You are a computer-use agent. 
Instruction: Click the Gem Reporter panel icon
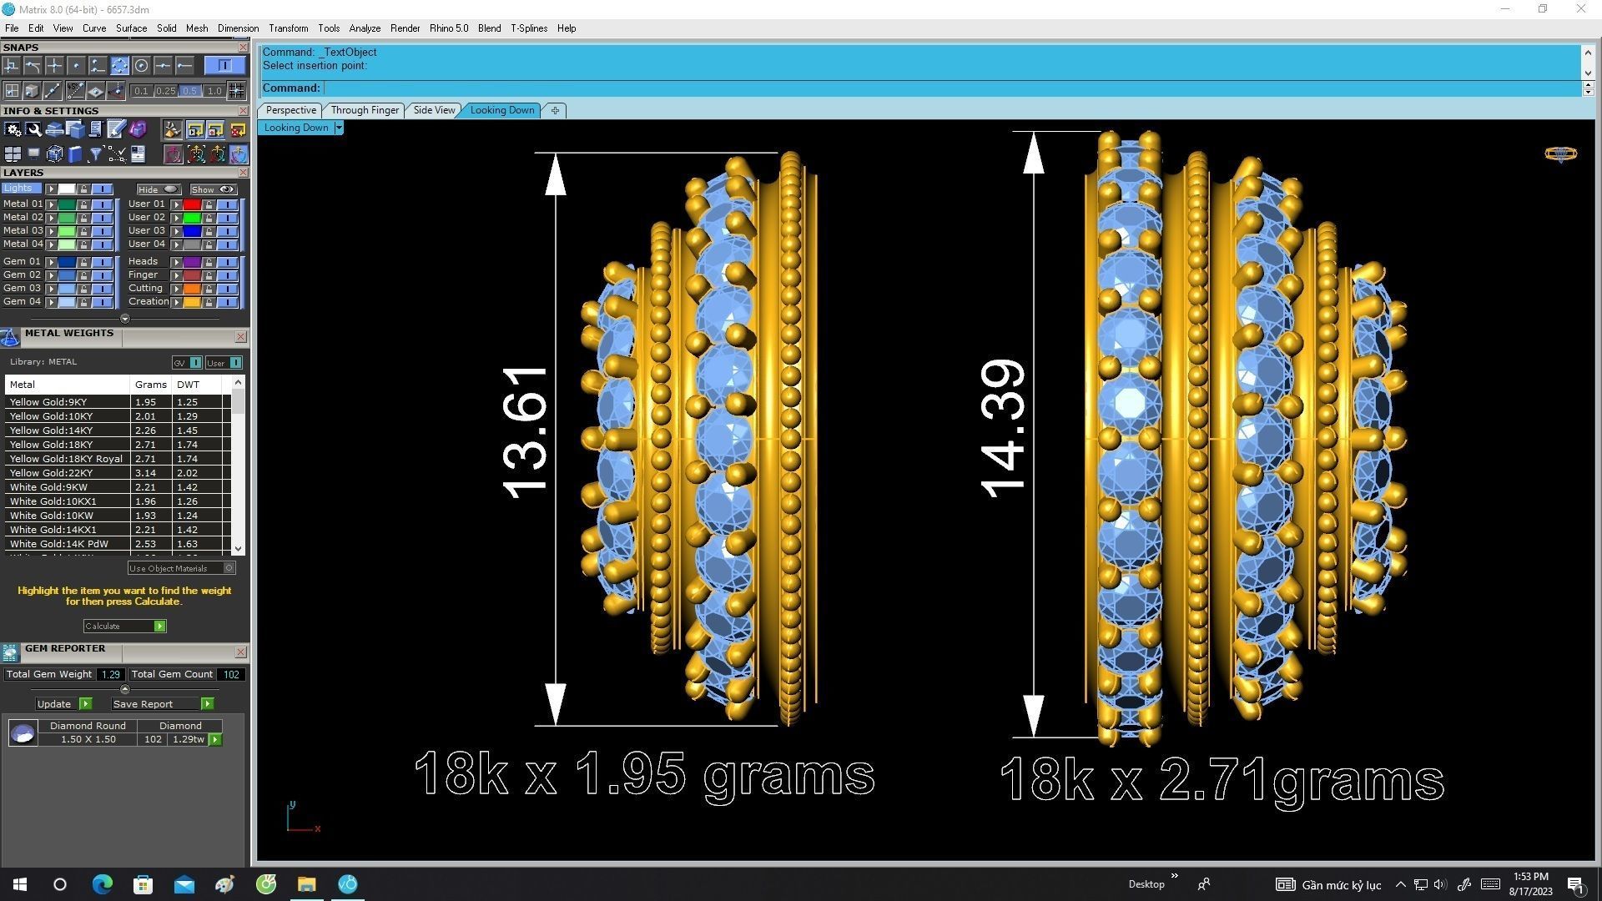click(x=10, y=652)
